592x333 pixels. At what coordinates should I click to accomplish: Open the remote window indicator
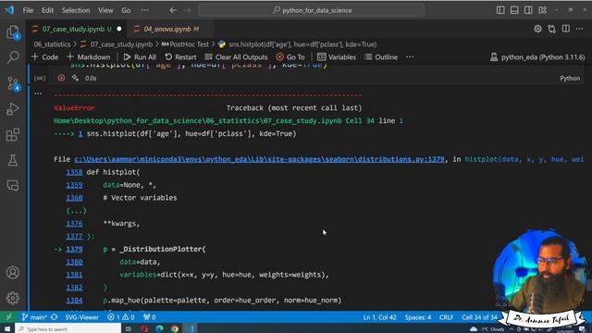pyautogui.click(x=8, y=317)
